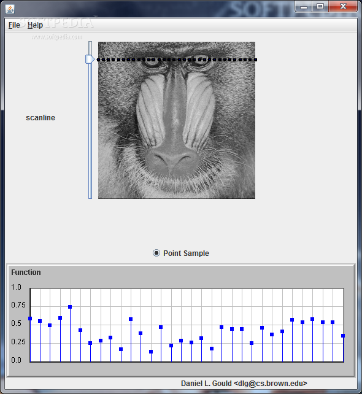Viewport: 362px width, 394px height.
Task: Click the 'Function' panel title
Action: pyautogui.click(x=26, y=272)
